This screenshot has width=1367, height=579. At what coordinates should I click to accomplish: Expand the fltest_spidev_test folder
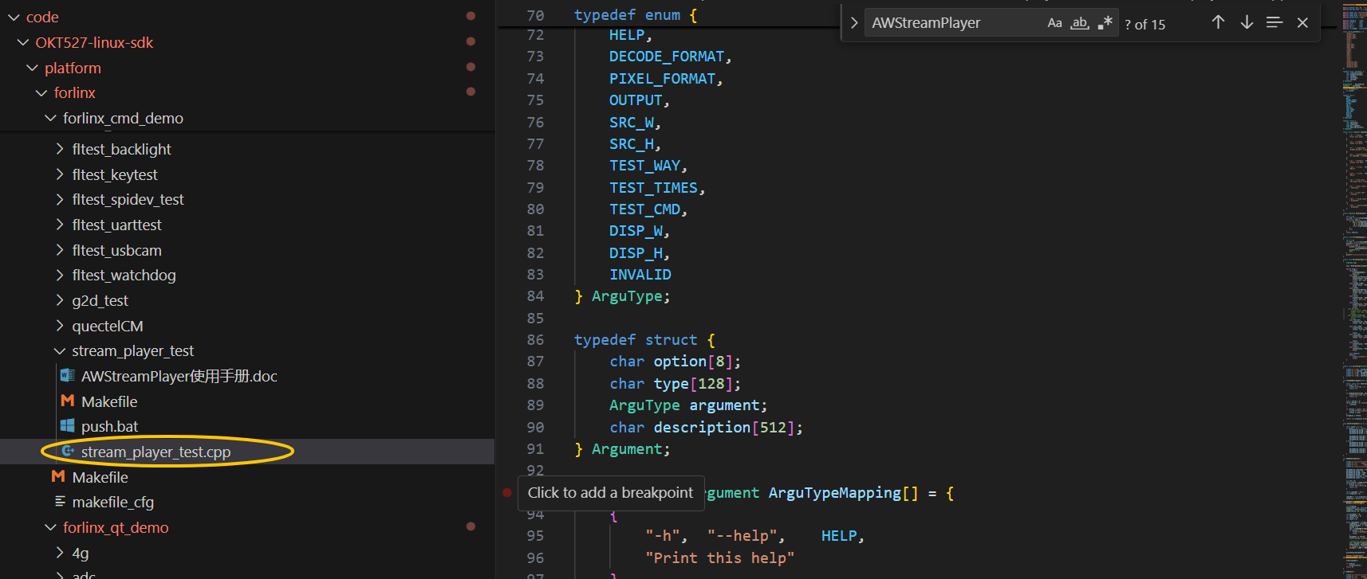60,199
